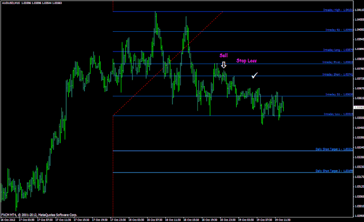
Task: Click the Intraday Long level label
Action: point(338,50)
